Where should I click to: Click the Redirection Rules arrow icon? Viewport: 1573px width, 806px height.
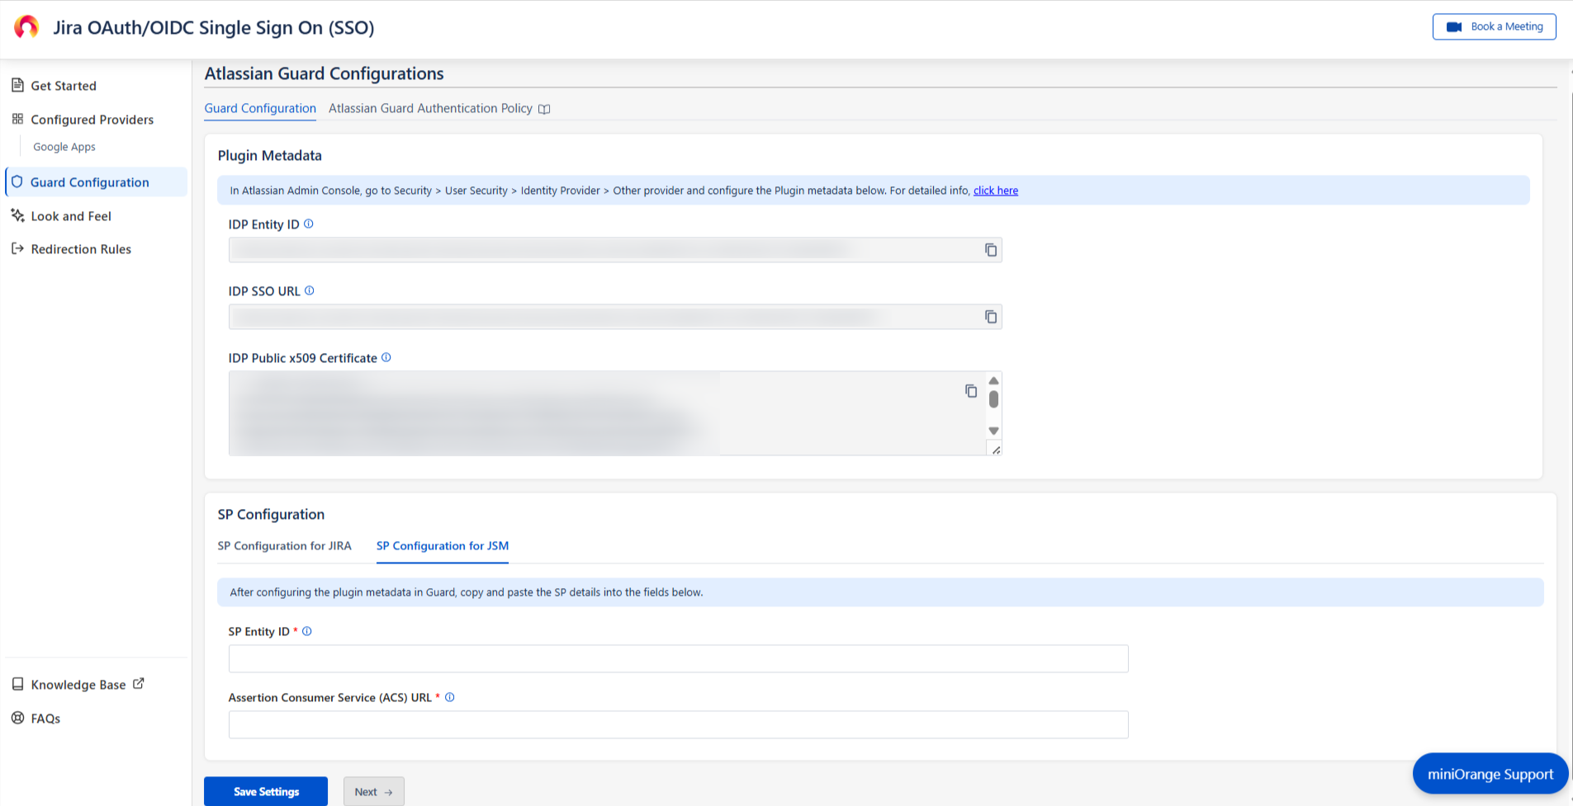click(17, 248)
